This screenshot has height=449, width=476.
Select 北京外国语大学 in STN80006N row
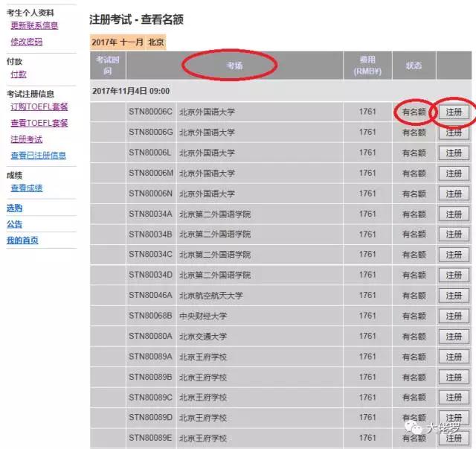(207, 194)
